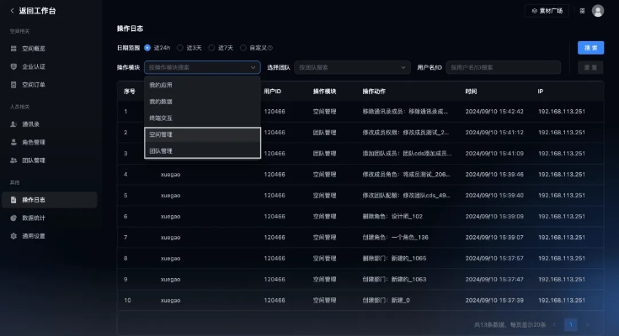Open 企业认证 in the sidebar
This screenshot has width=619, height=336.
point(34,66)
